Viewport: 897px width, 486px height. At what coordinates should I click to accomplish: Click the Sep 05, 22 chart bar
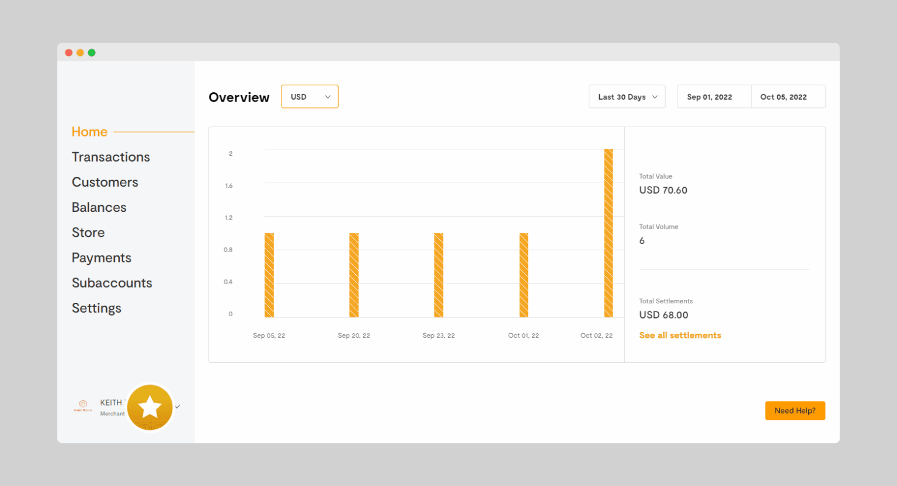(x=269, y=275)
